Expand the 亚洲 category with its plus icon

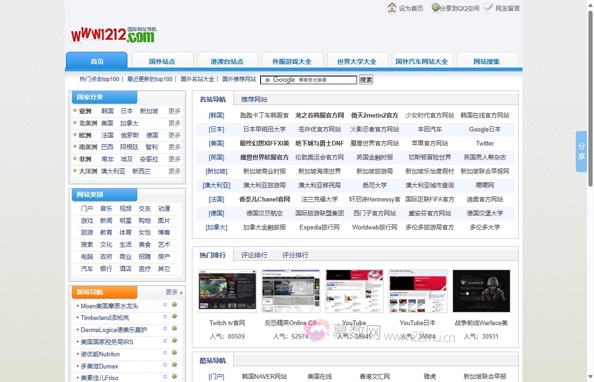(x=75, y=111)
